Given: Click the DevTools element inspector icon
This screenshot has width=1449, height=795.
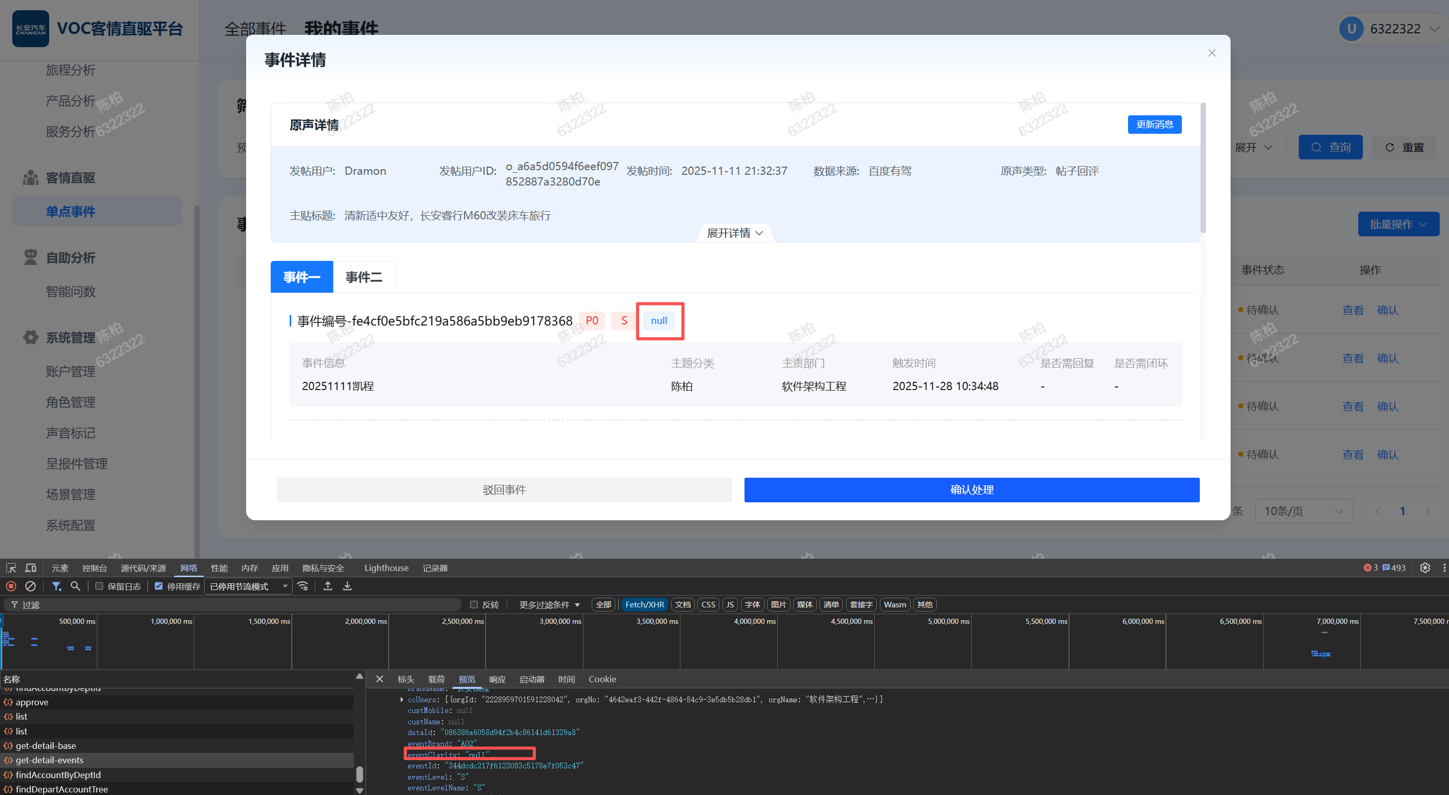Looking at the screenshot, I should click(11, 568).
